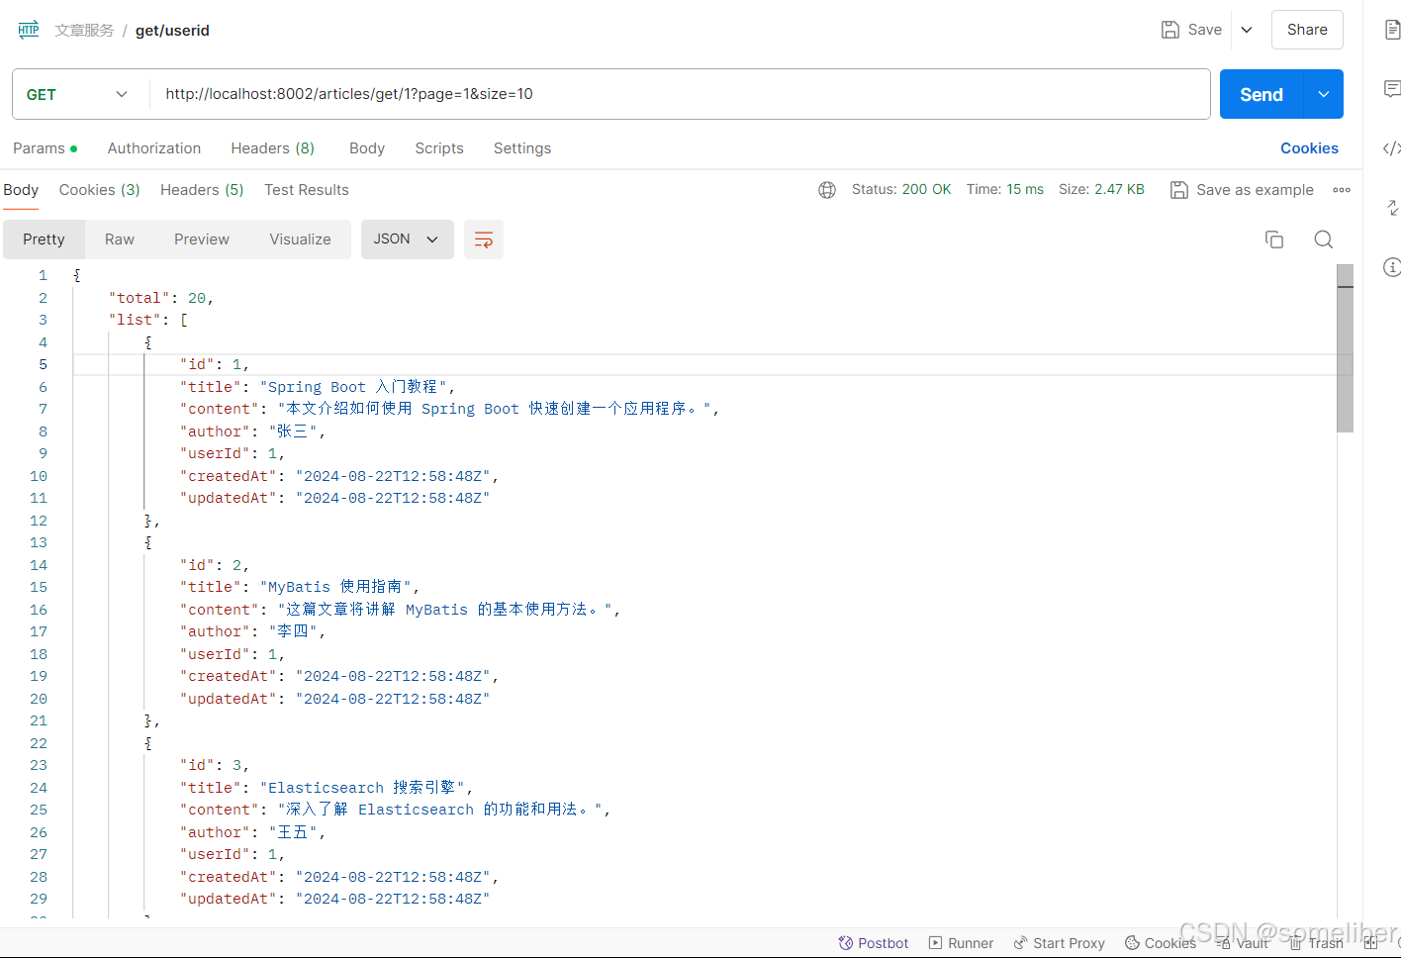Screen dimensions: 1401x958
Task: Copy the response with copy icon
Action: 1274,239
